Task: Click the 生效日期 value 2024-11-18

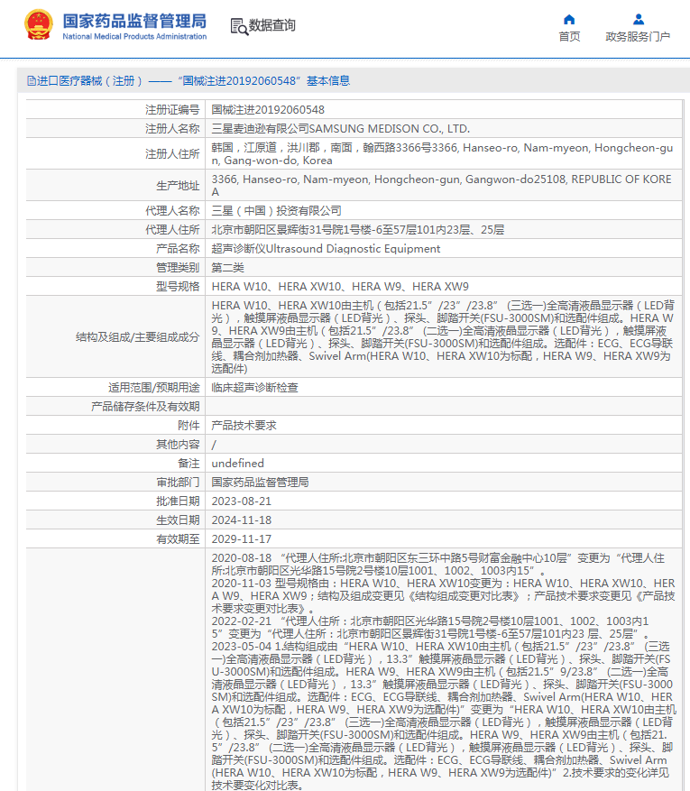Action: tap(241, 520)
